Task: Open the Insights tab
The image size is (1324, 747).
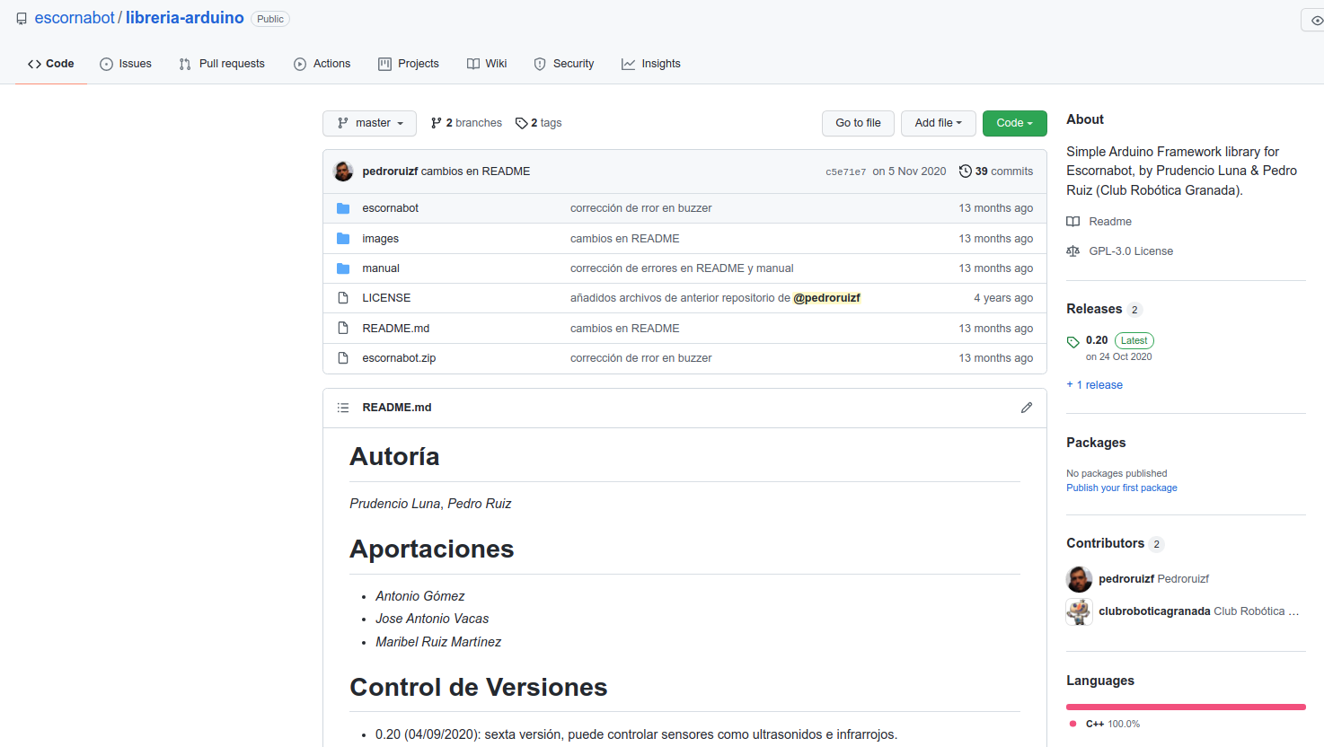Action: pos(651,64)
